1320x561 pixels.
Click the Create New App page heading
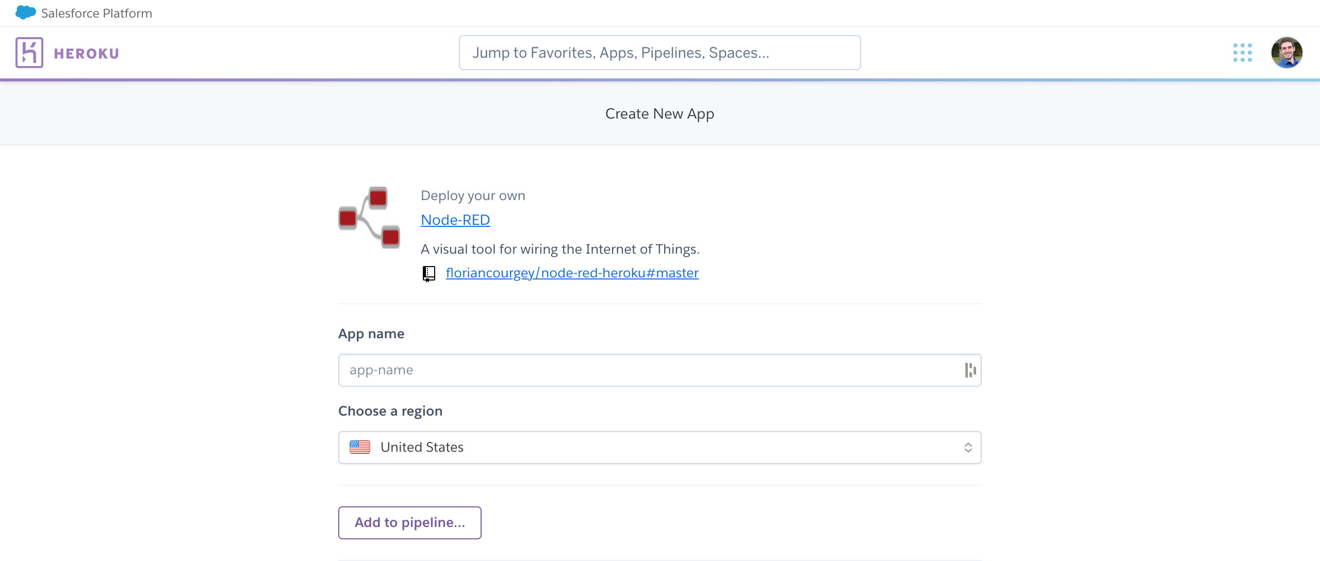(x=659, y=113)
